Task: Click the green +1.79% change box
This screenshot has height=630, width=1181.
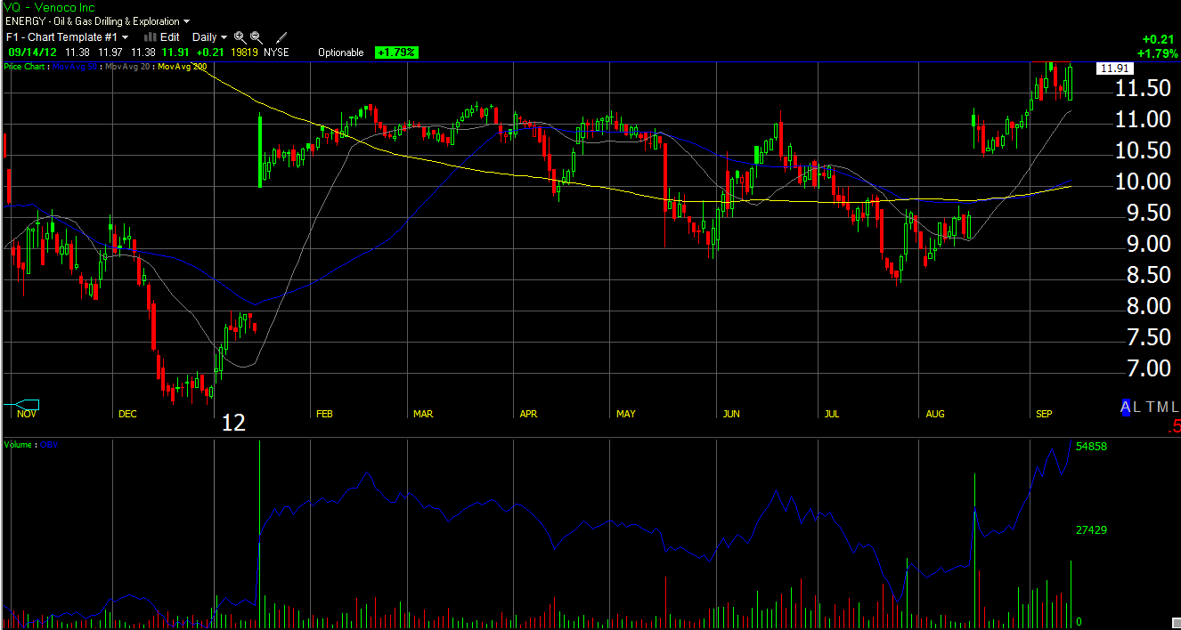Action: coord(396,52)
